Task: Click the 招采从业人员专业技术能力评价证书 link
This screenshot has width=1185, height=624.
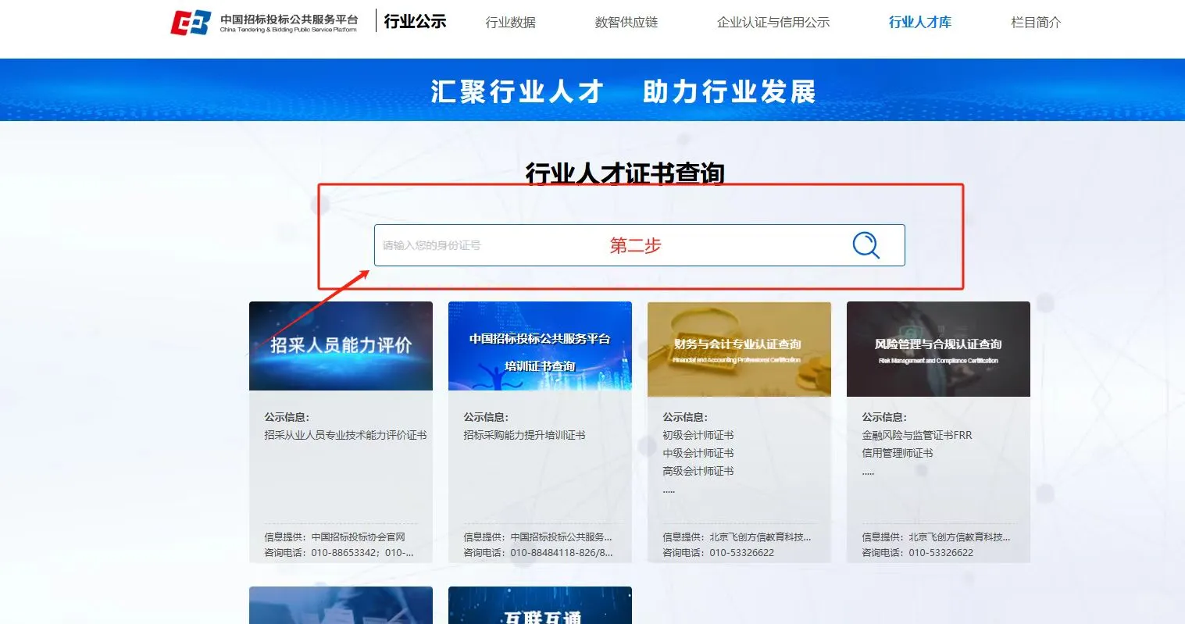Action: (x=341, y=435)
